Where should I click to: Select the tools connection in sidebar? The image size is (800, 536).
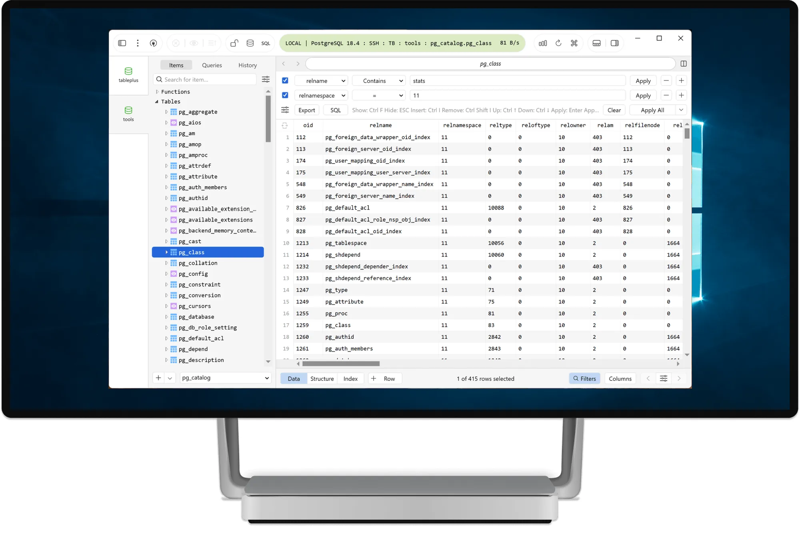(x=128, y=114)
